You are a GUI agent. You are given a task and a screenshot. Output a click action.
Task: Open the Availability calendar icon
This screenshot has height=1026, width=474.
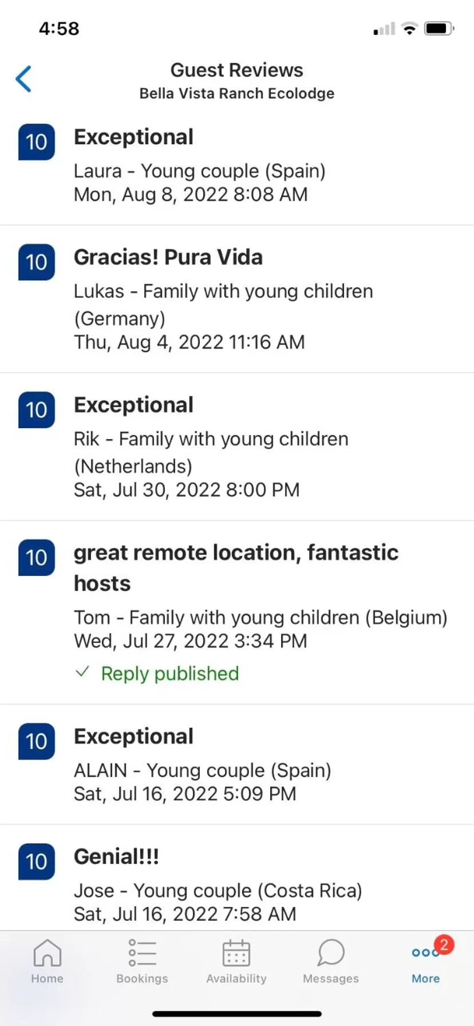236,953
